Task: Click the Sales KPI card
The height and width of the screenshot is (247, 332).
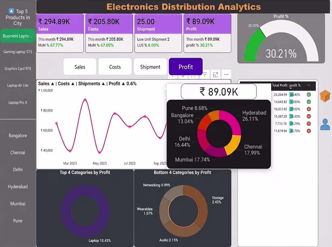Action: pos(60,33)
